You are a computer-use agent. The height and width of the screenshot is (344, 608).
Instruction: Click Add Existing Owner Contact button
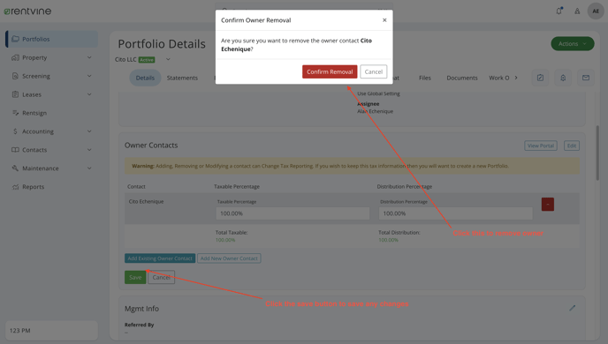[x=160, y=258]
